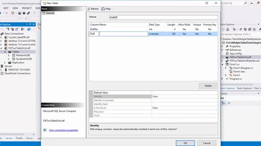Switch to the Toolbox bottom tab
The width and height of the screenshot is (261, 146).
coord(20,138)
